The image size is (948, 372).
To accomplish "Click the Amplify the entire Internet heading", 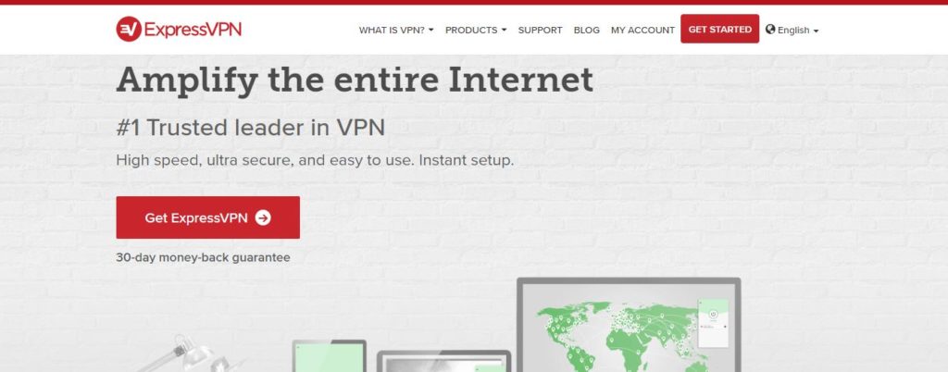I will (x=355, y=81).
